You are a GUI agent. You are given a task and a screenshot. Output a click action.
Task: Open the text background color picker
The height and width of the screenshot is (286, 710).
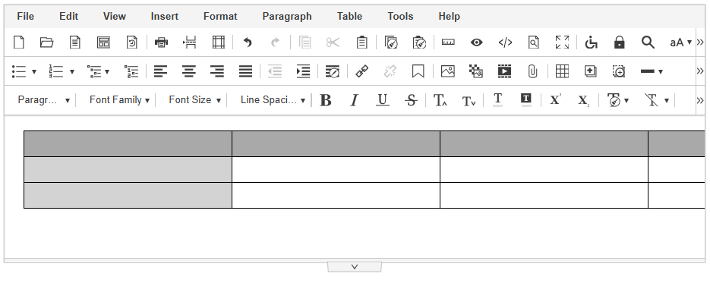pos(526,100)
